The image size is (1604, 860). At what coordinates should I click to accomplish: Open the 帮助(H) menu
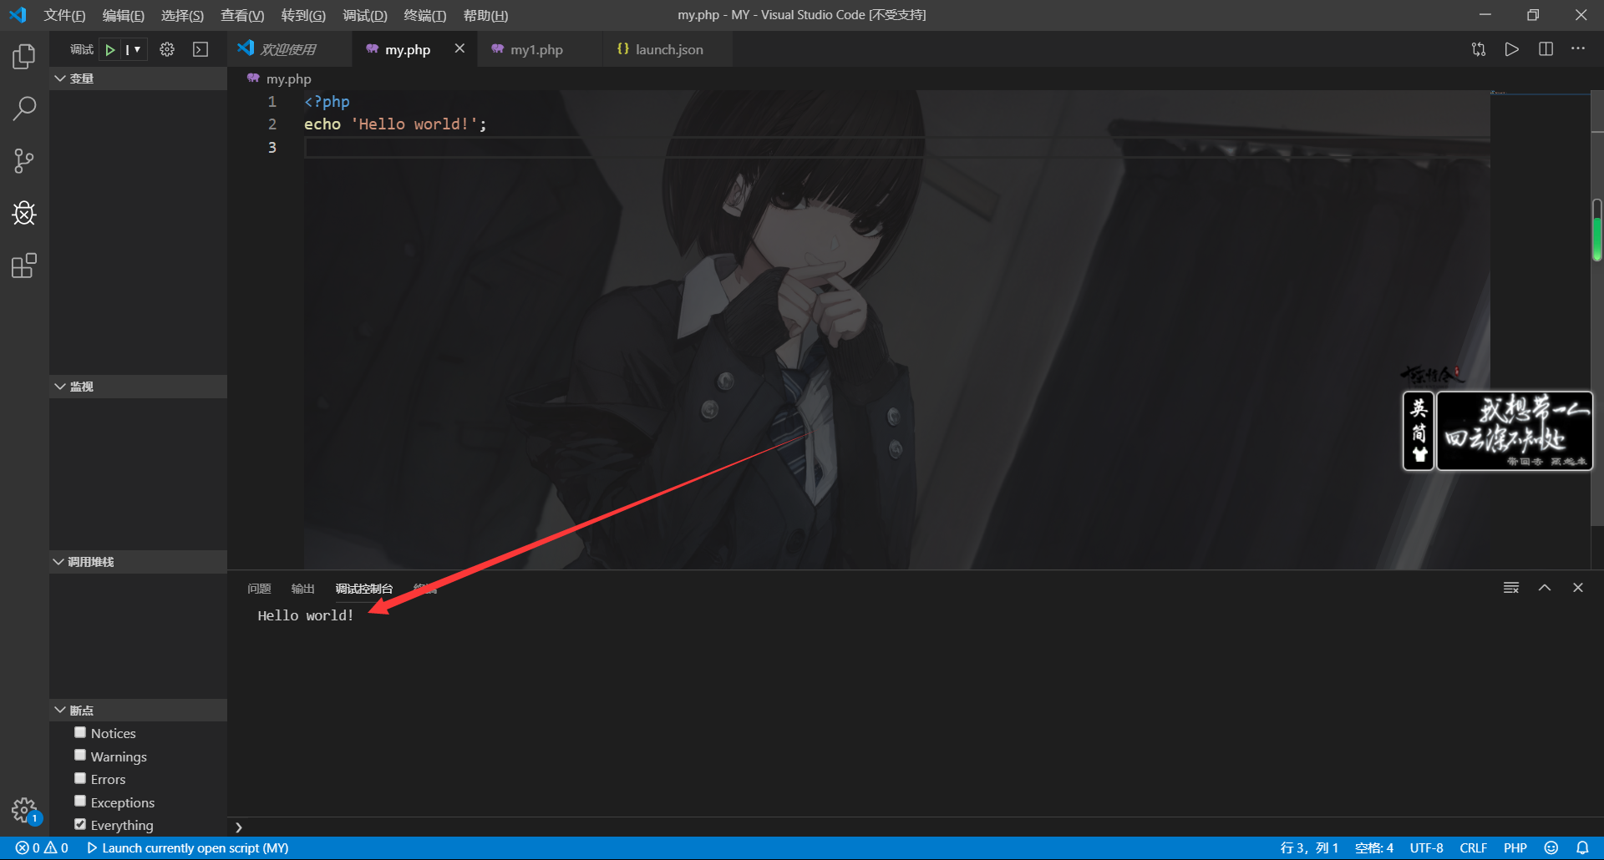tap(485, 15)
